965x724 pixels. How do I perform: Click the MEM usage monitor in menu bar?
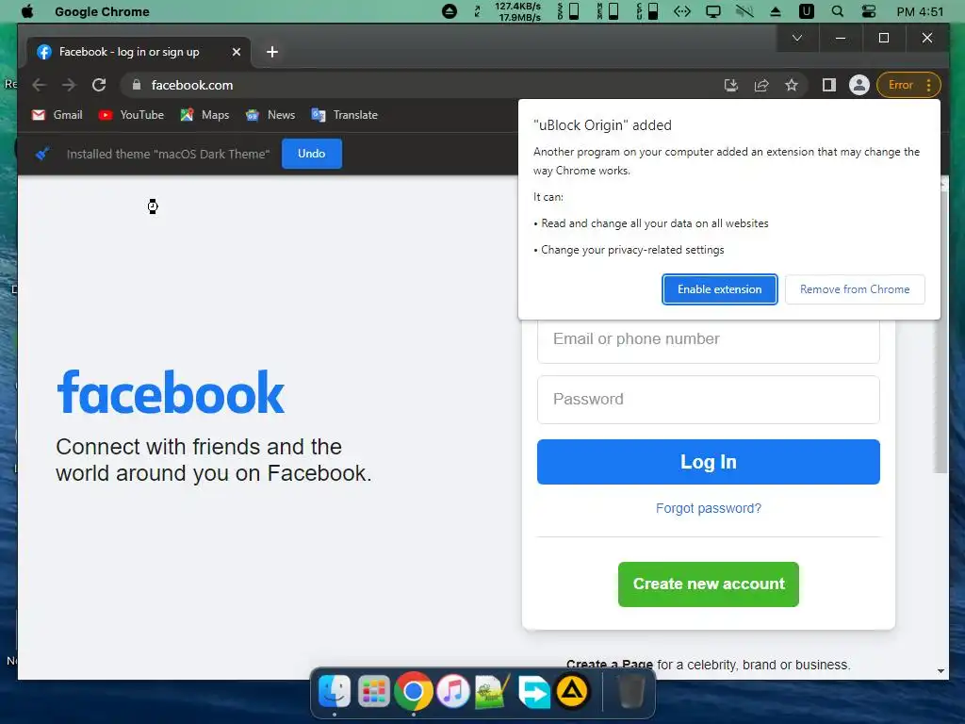point(608,11)
